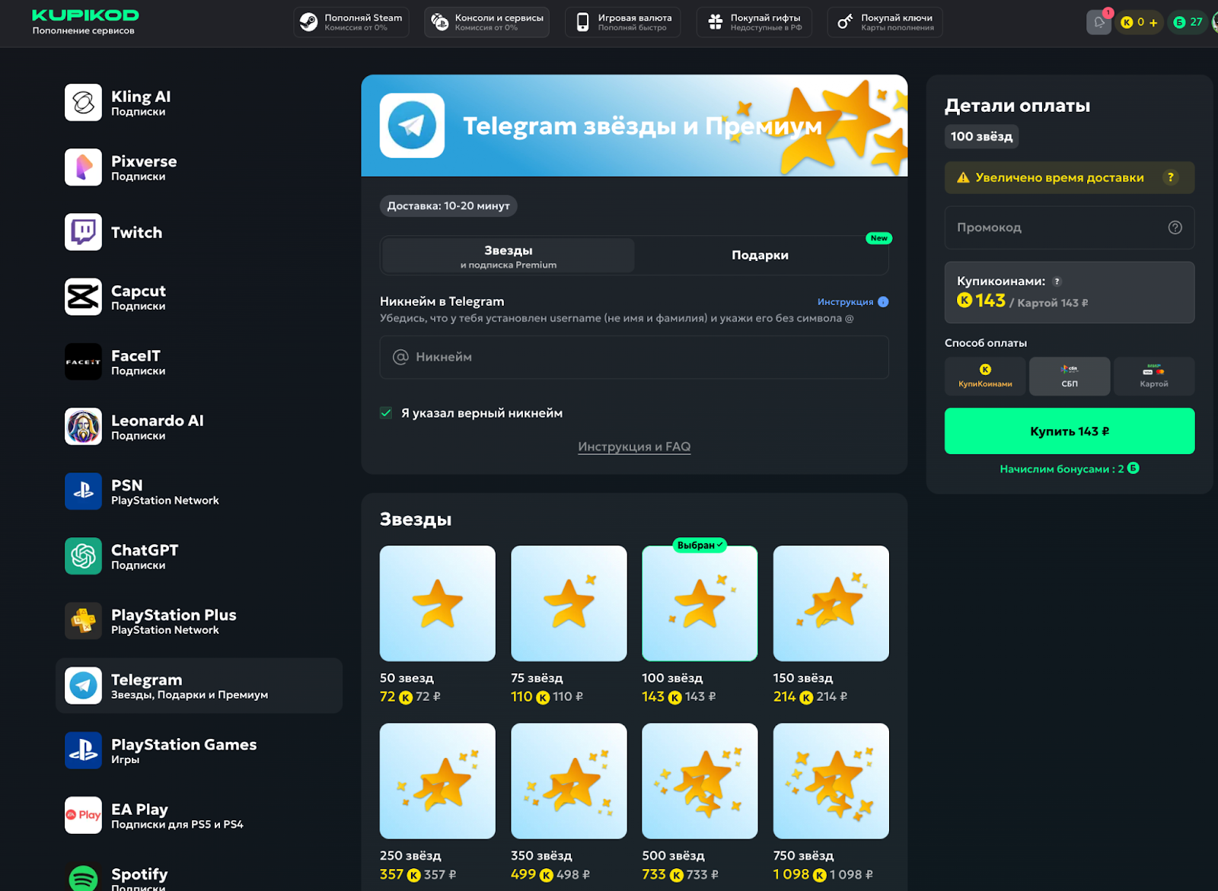Switch to the Подарки tab
The image size is (1218, 891).
pos(760,255)
